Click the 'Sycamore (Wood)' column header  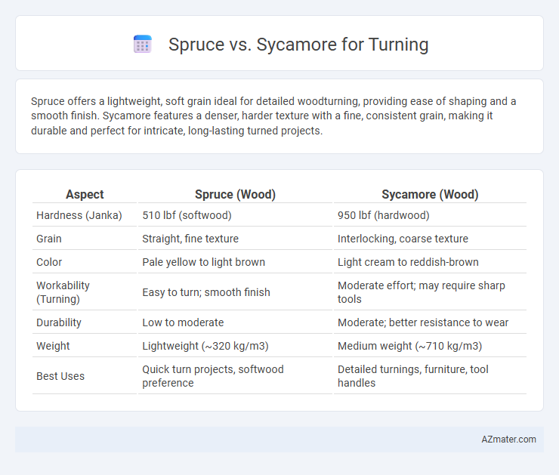[x=430, y=194]
